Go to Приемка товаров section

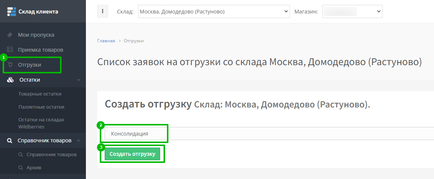(41, 49)
